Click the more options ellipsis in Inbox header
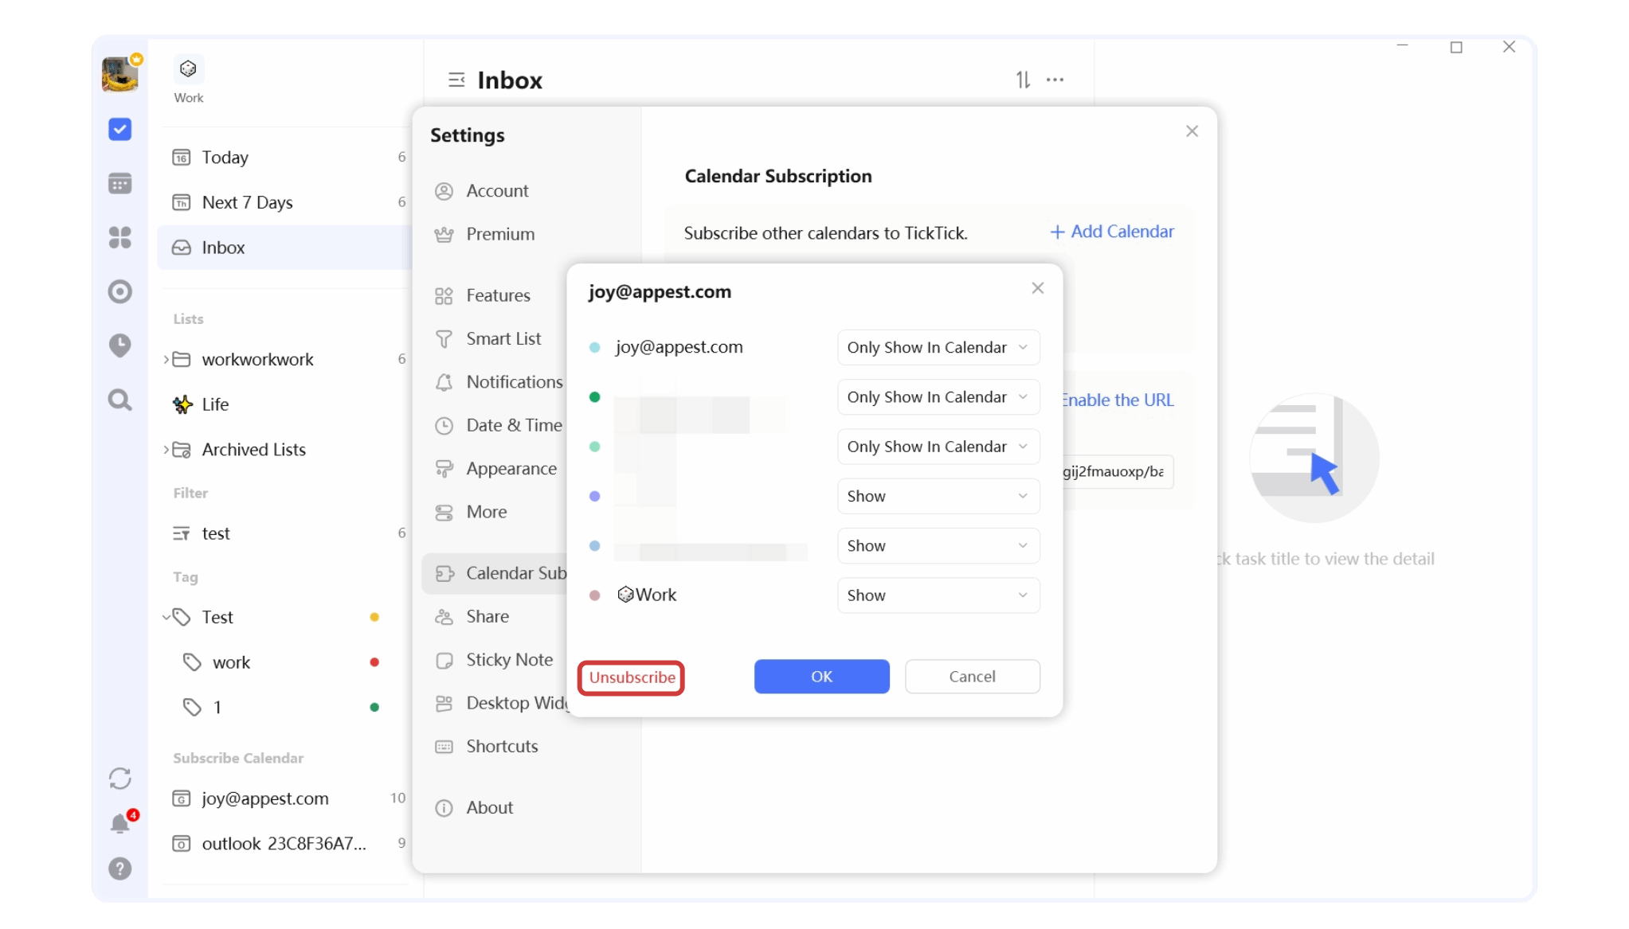The height and width of the screenshot is (929, 1629). coord(1055,79)
